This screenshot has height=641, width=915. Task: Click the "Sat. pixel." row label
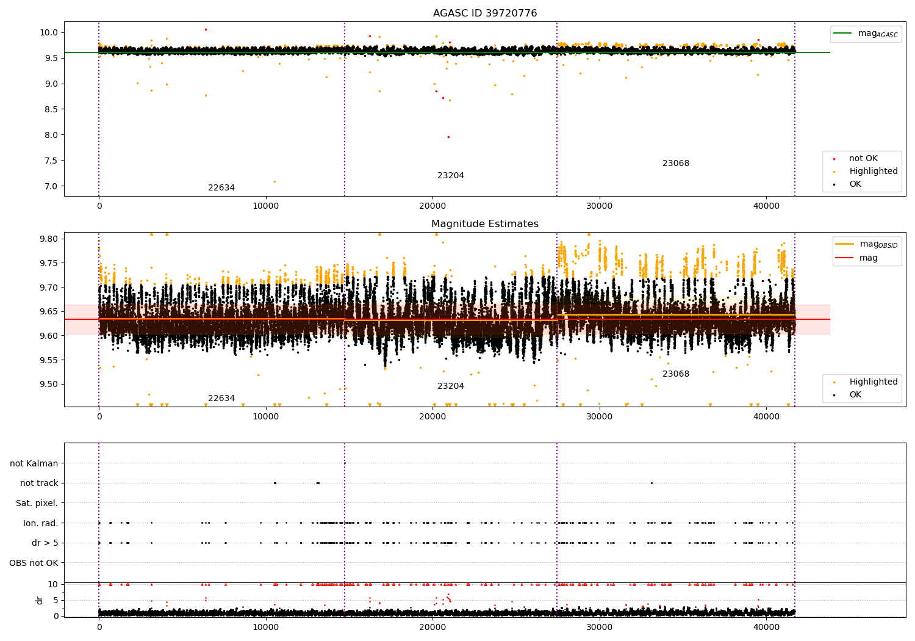tap(37, 504)
